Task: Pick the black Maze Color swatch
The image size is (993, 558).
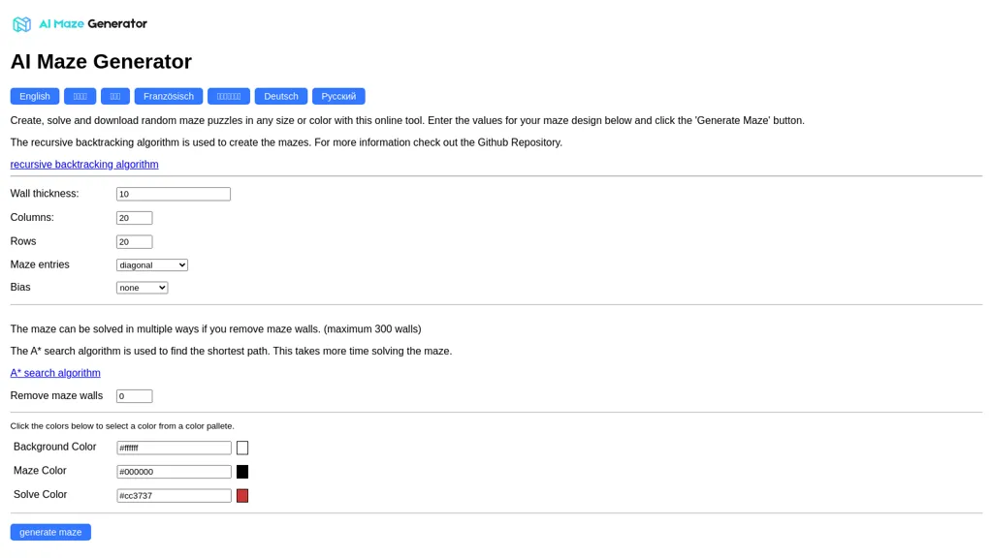Action: click(x=242, y=472)
